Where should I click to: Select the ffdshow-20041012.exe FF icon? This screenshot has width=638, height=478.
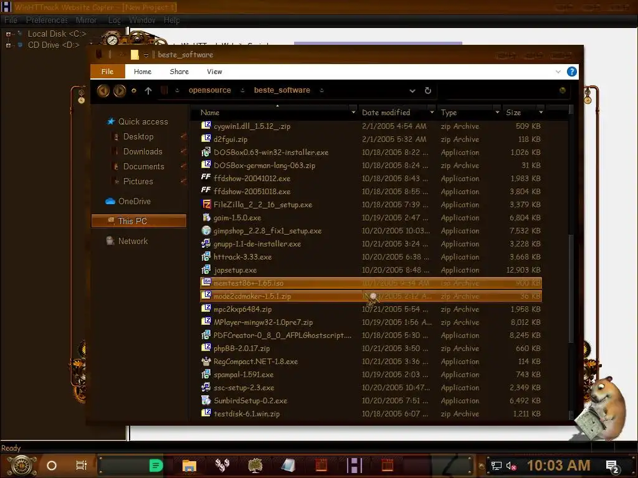pos(206,177)
